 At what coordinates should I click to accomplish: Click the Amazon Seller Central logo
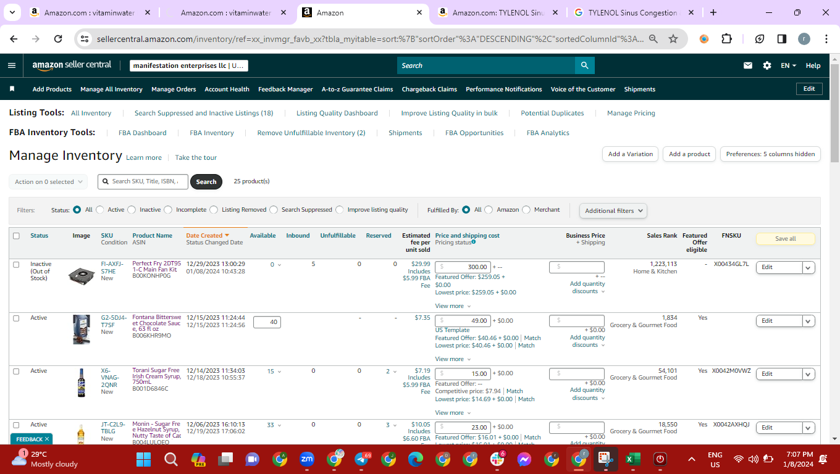point(72,65)
